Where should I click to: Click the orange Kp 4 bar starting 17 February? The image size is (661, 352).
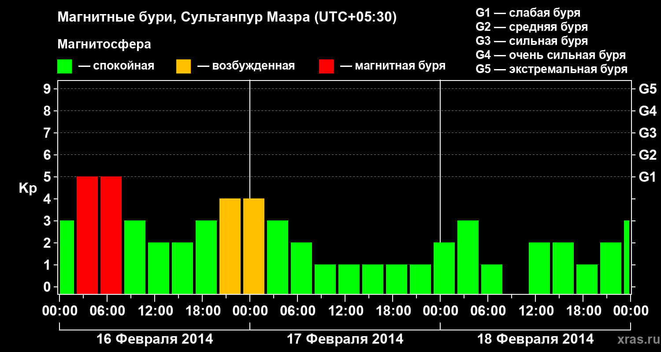(x=254, y=246)
